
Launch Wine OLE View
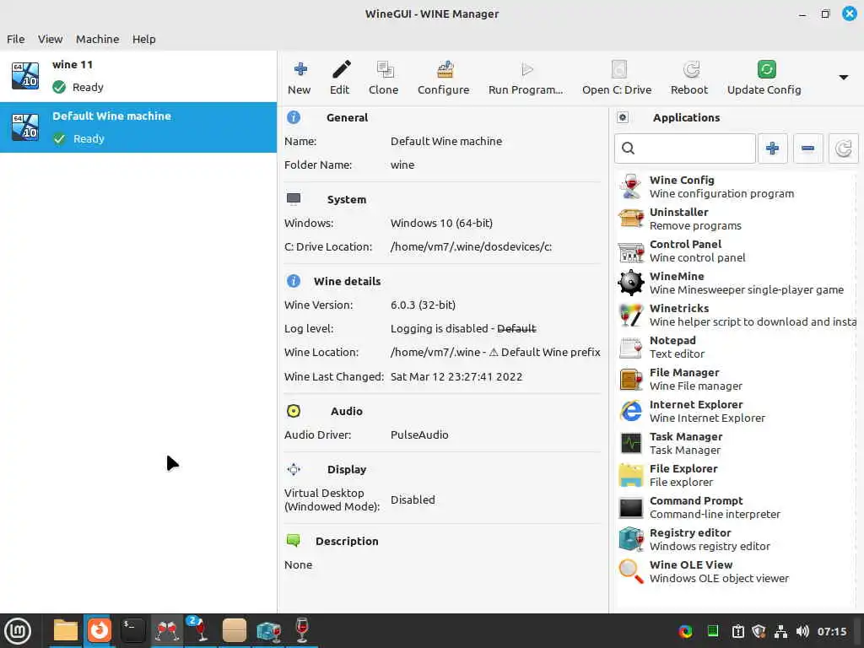pos(737,571)
